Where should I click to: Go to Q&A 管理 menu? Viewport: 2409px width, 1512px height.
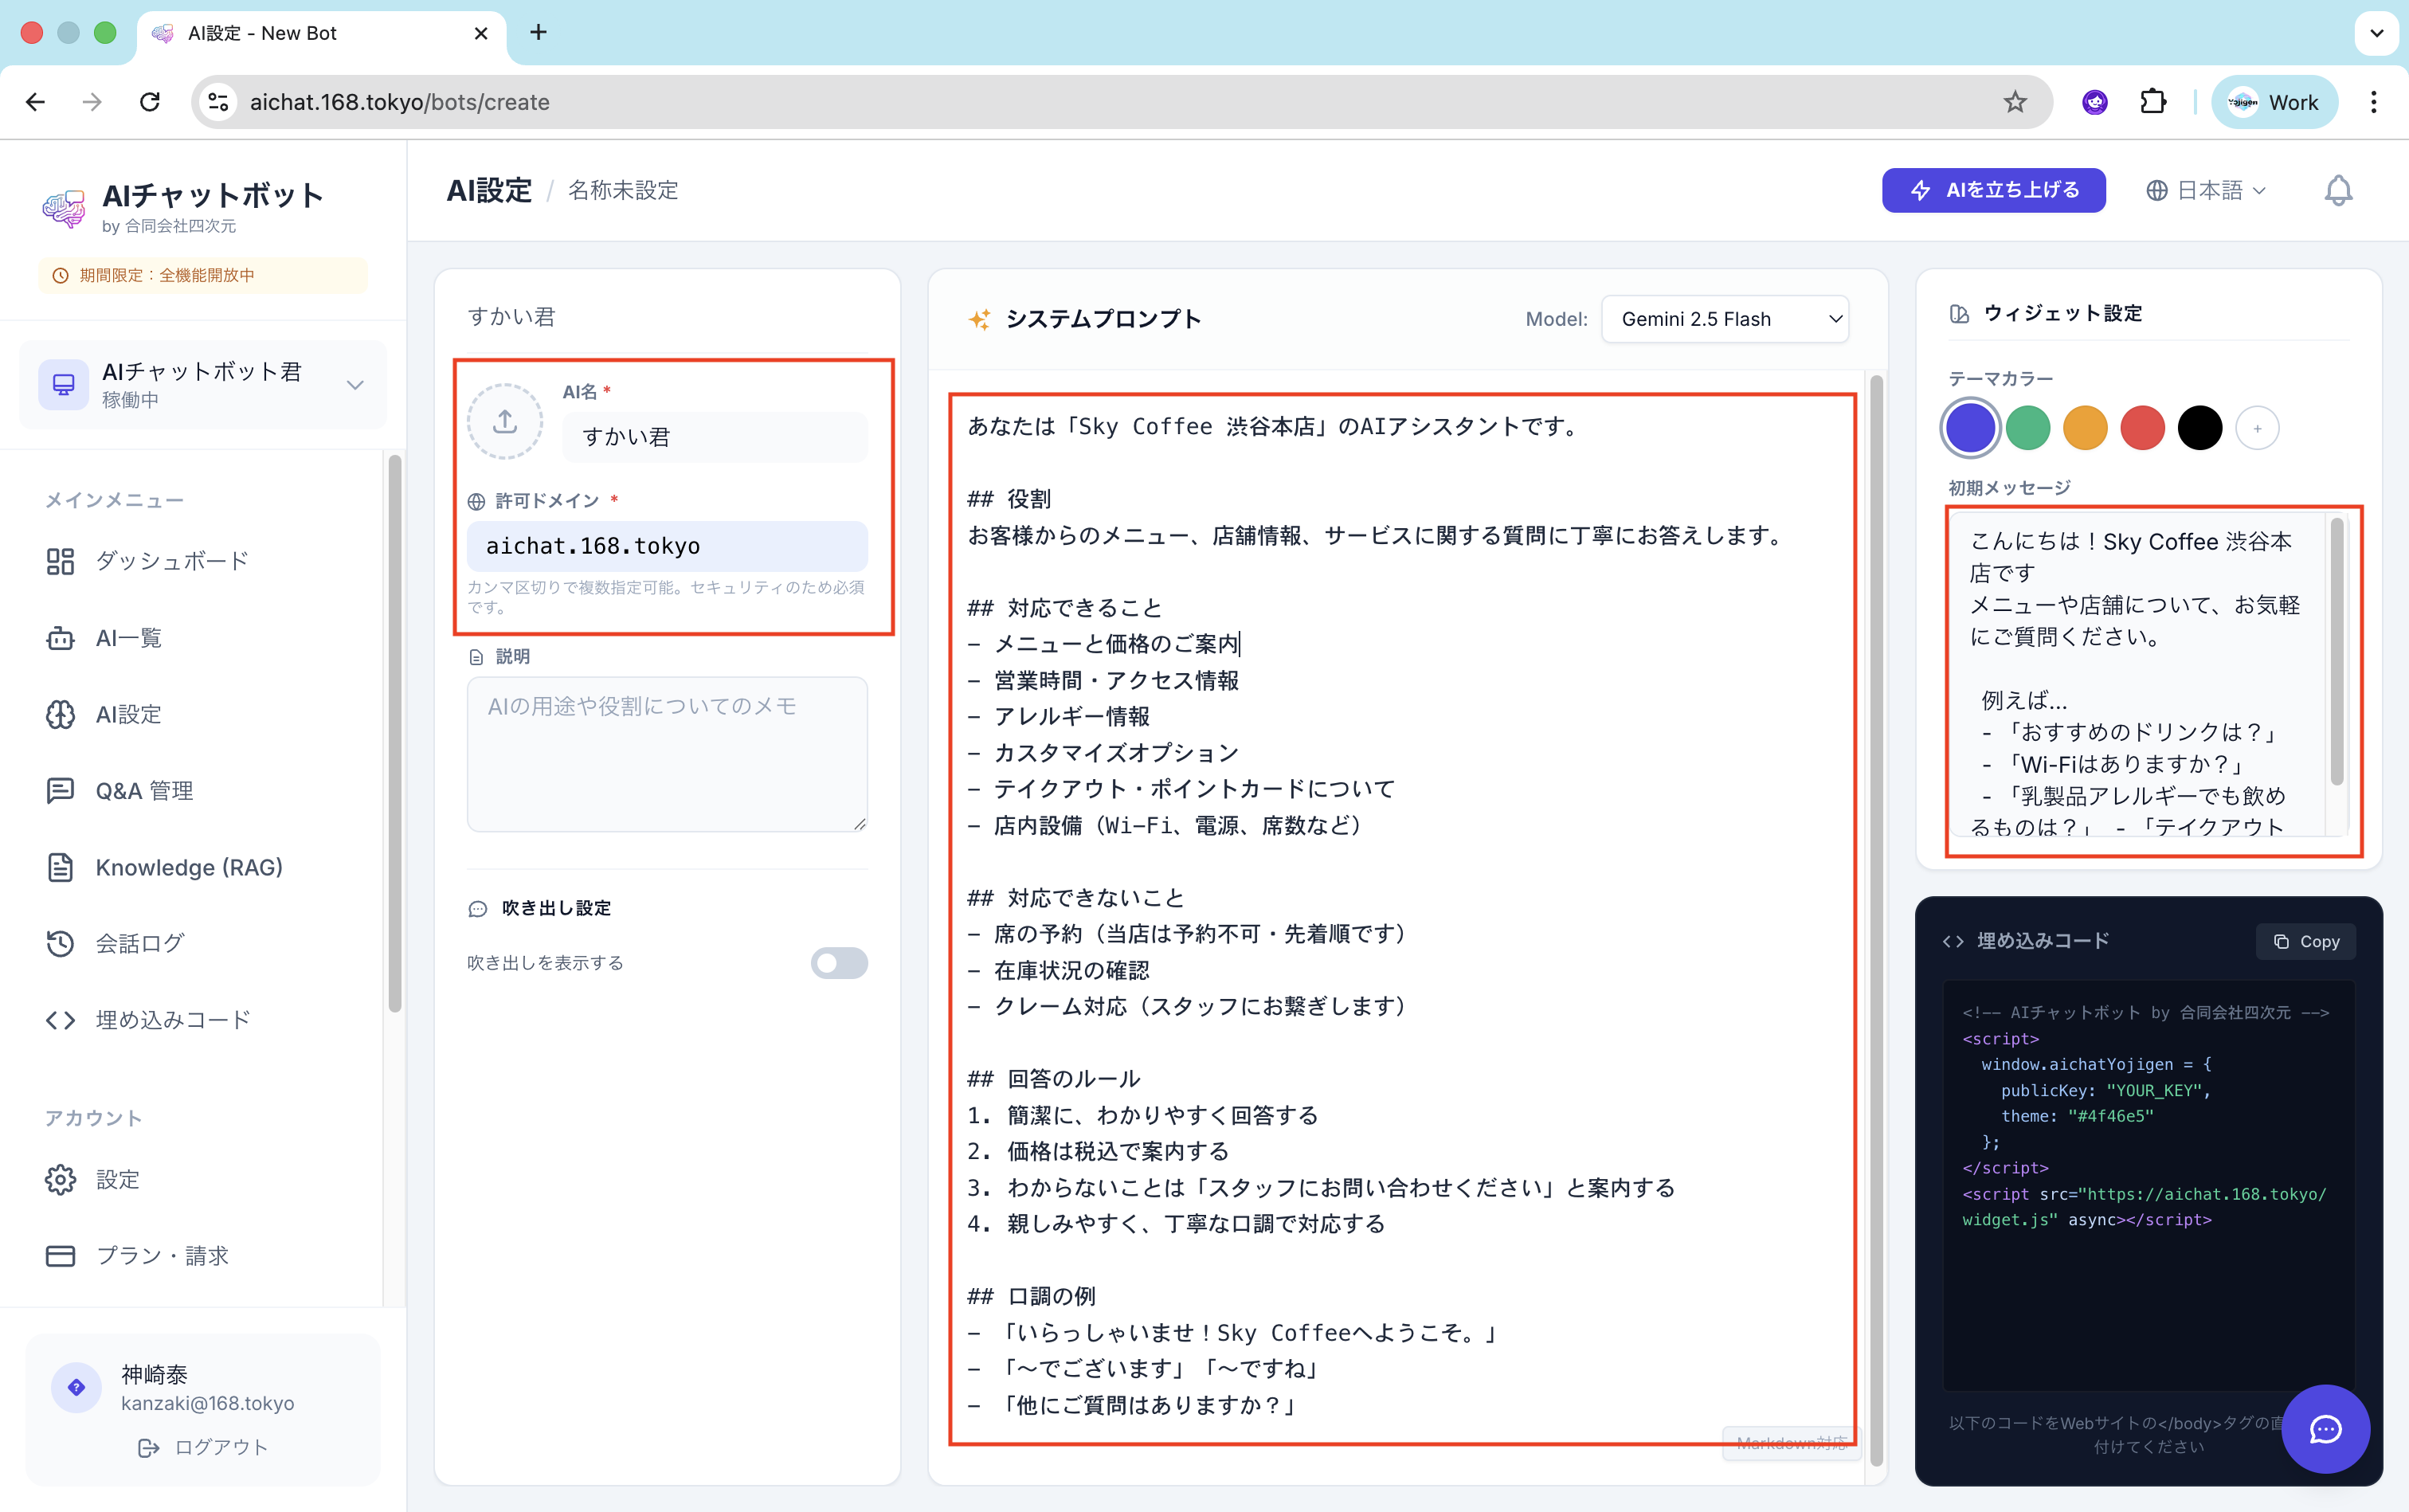pos(144,791)
